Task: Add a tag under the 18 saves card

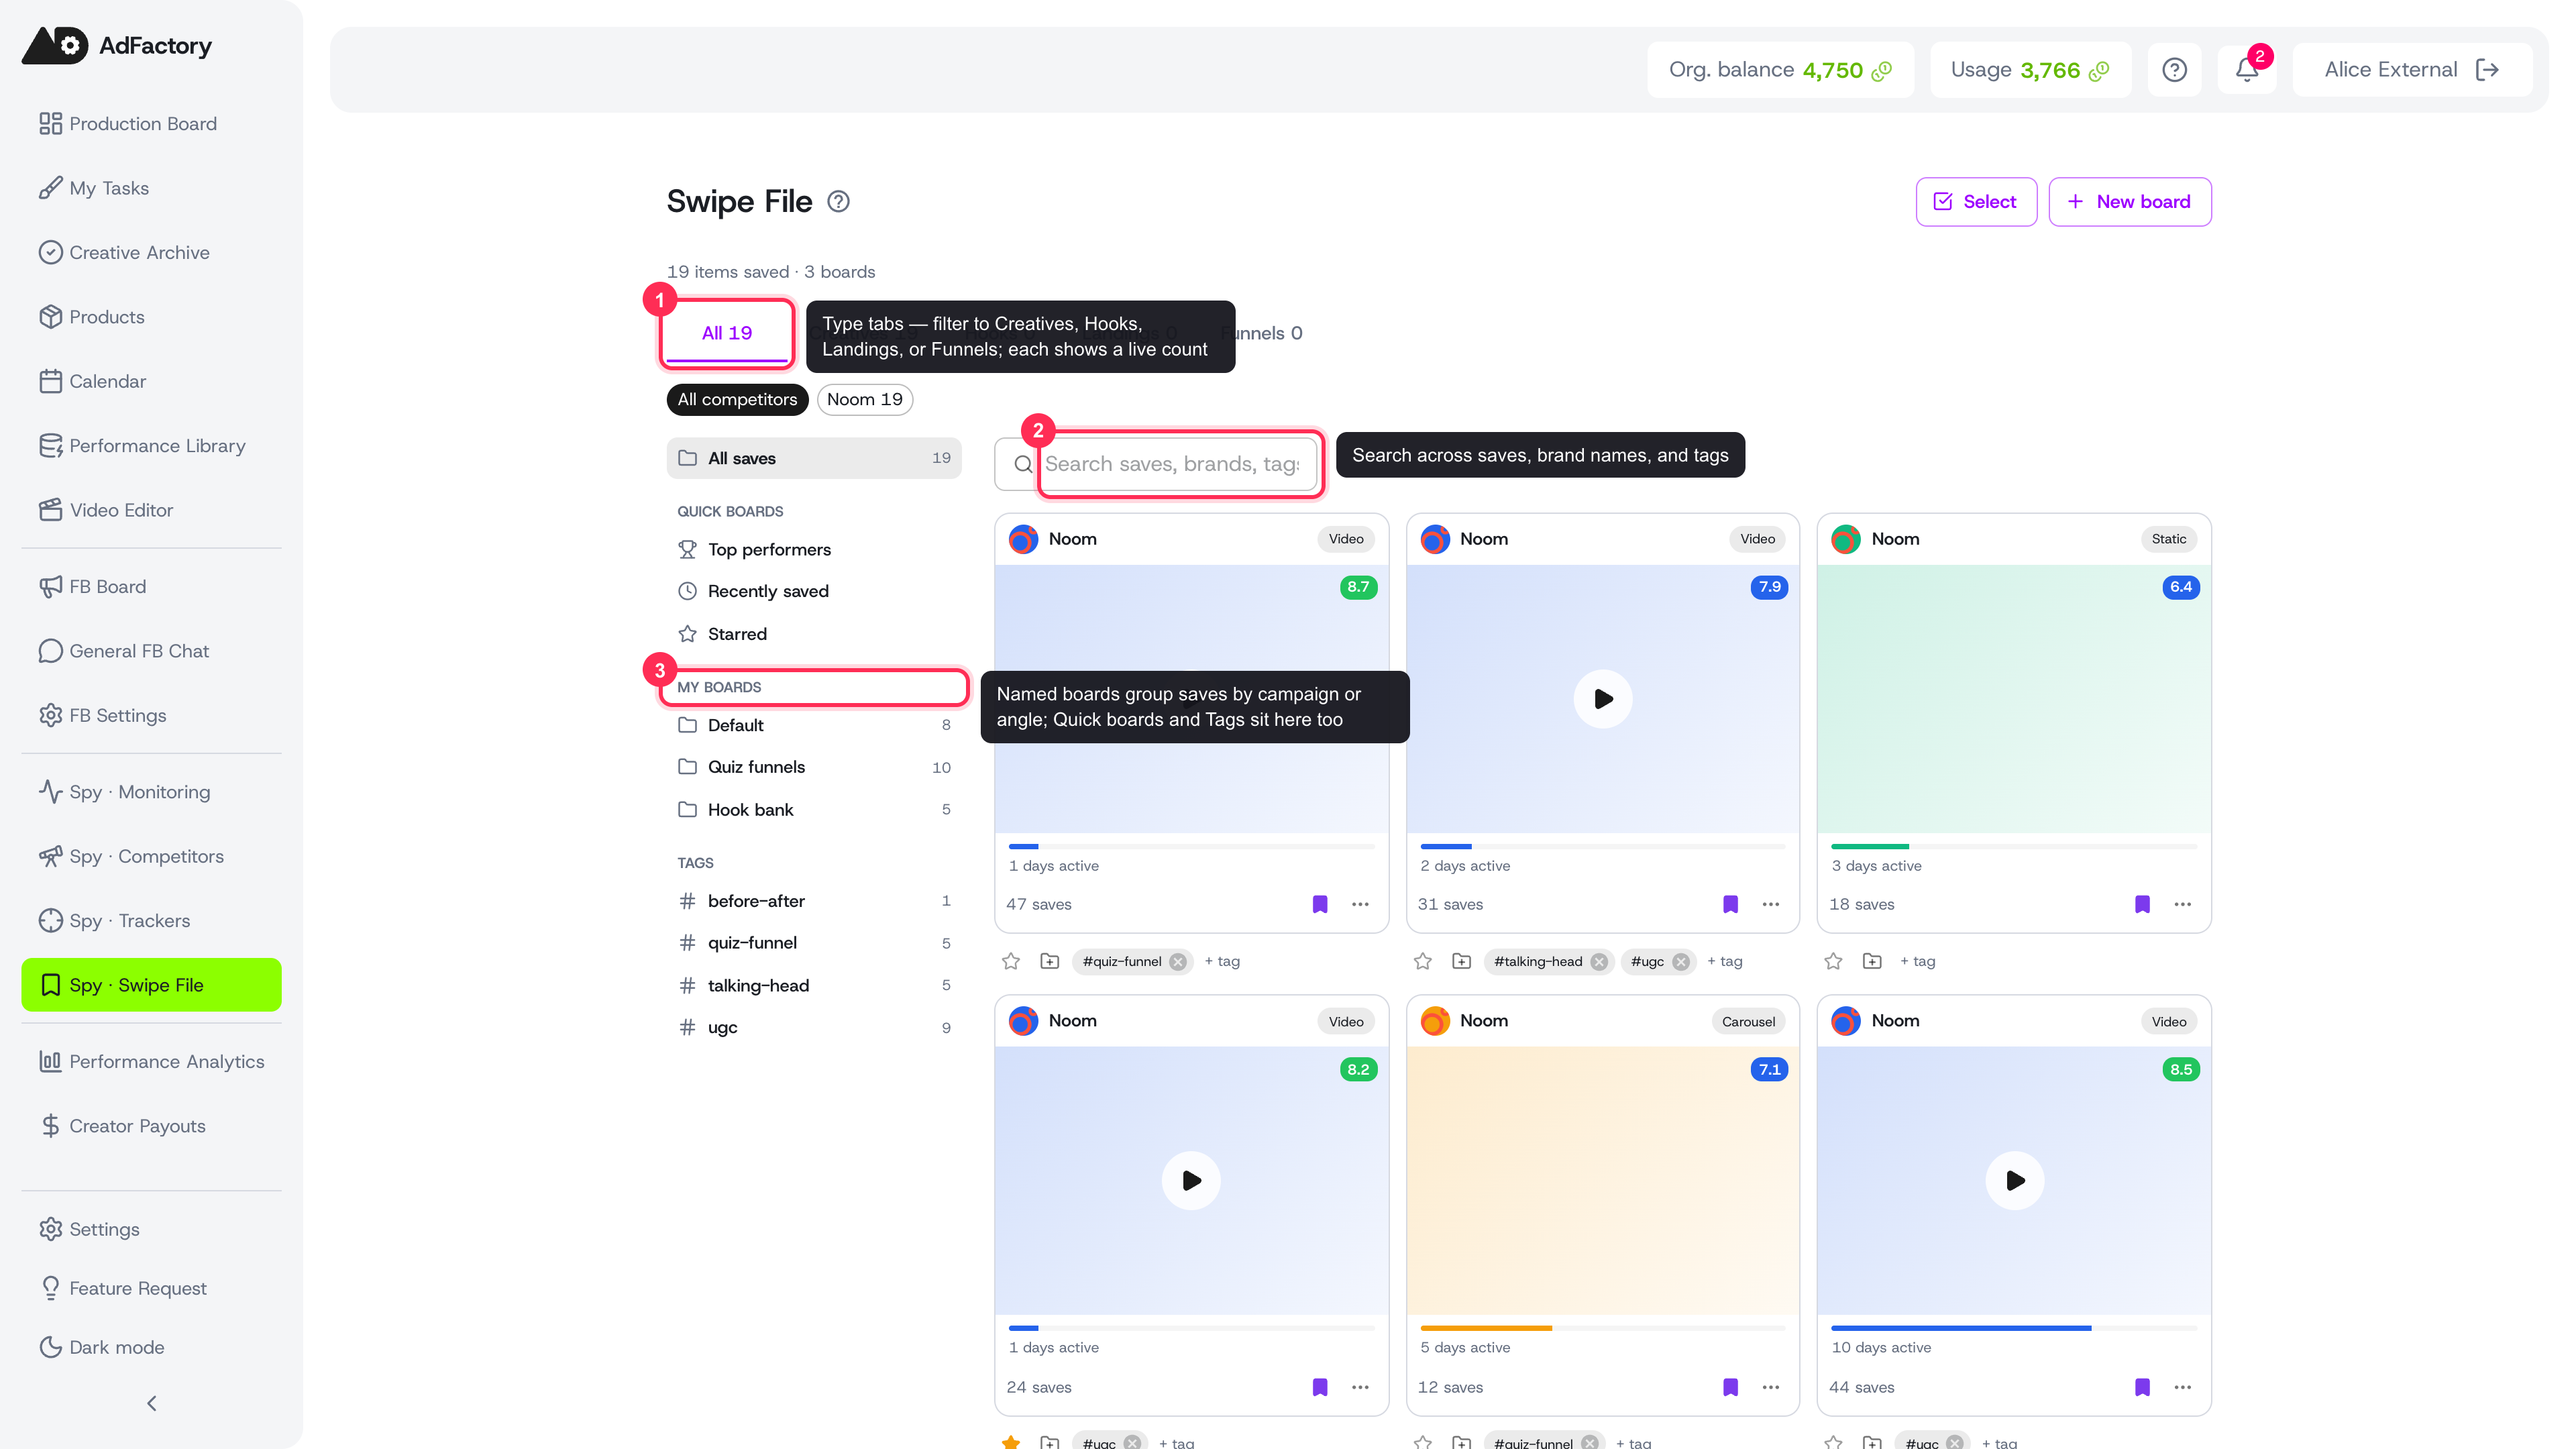Action: click(x=1918, y=962)
